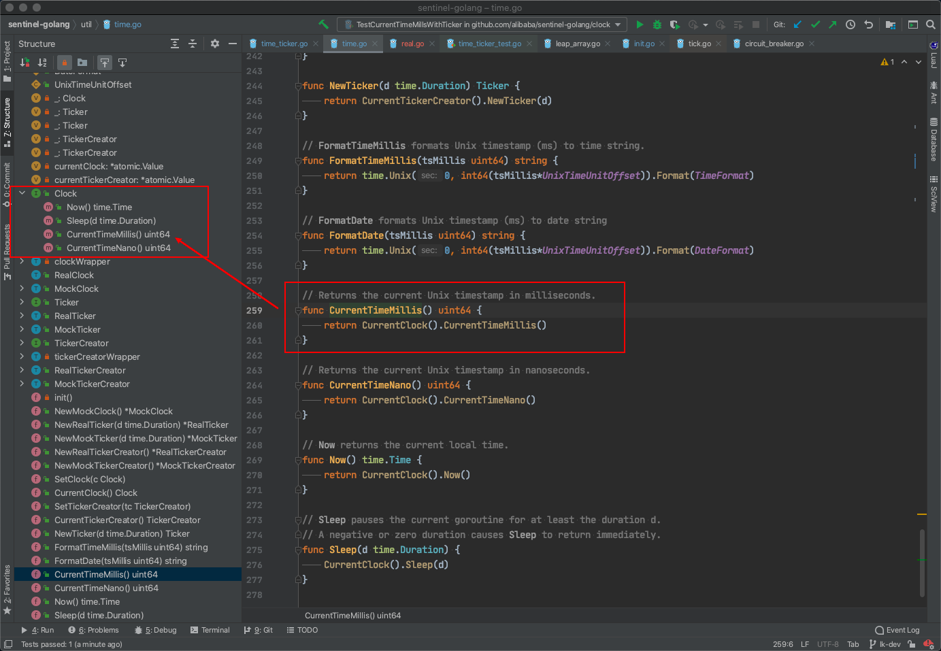This screenshot has height=651, width=941.
Task: Start debugging with the bug icon
Action: click(657, 24)
